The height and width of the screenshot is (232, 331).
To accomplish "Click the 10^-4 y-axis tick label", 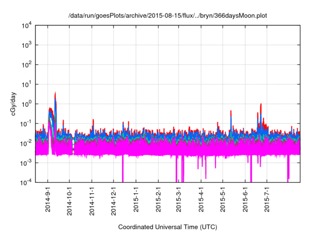I will click(27, 182).
